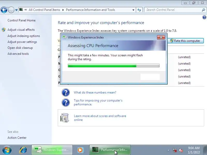Open the Windows Start menu orb
The image size is (207, 155).
click(x=7, y=150)
